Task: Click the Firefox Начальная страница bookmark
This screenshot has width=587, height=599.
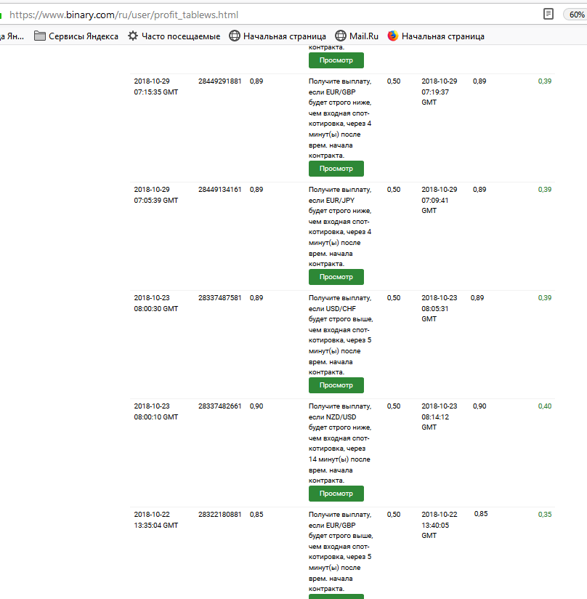Action: click(x=435, y=36)
